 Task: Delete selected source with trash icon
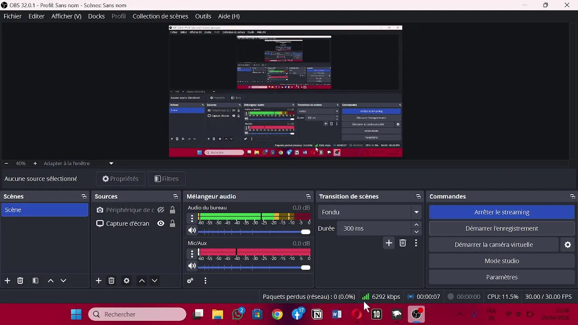click(x=112, y=281)
